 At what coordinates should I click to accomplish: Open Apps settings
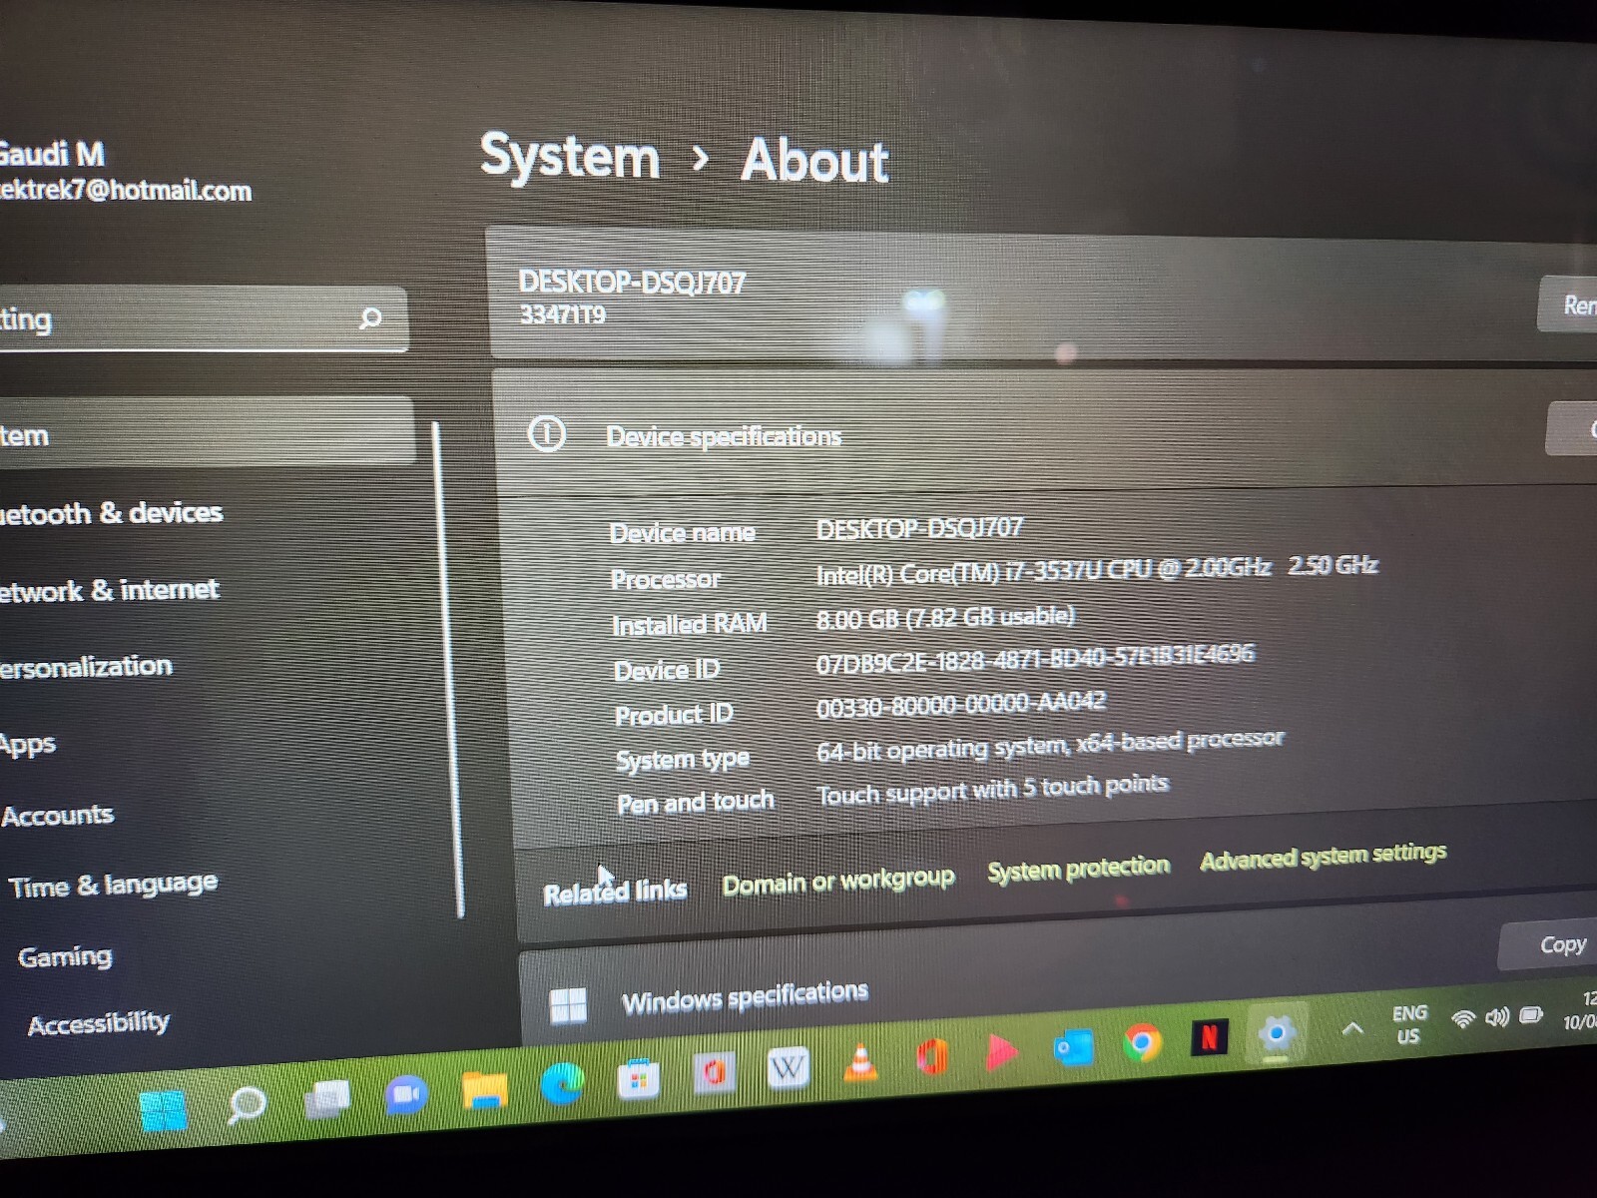[x=28, y=744]
